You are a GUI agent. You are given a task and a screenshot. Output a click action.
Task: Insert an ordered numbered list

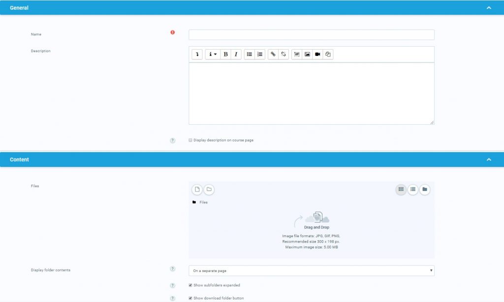coord(260,55)
